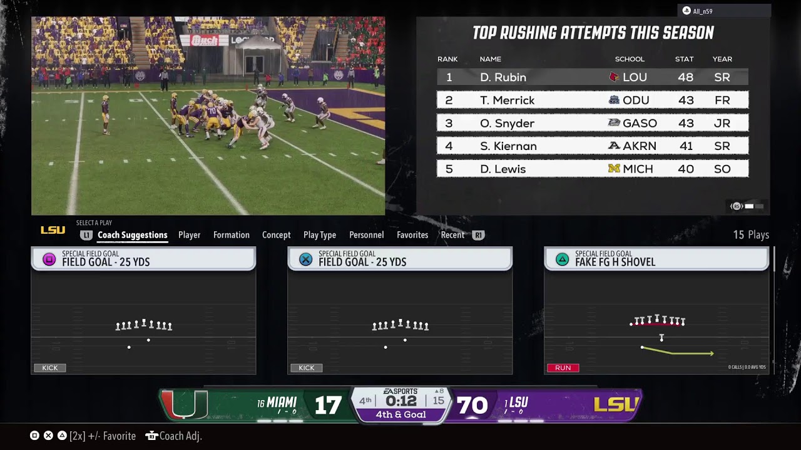Click the EA Sports logo on scoreboard
Viewport: 801px width, 450px height.
click(400, 391)
